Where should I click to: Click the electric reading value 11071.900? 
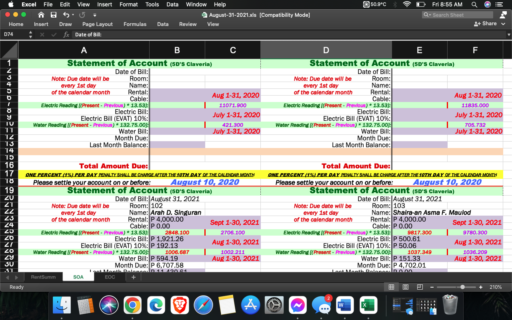pyautogui.click(x=233, y=105)
